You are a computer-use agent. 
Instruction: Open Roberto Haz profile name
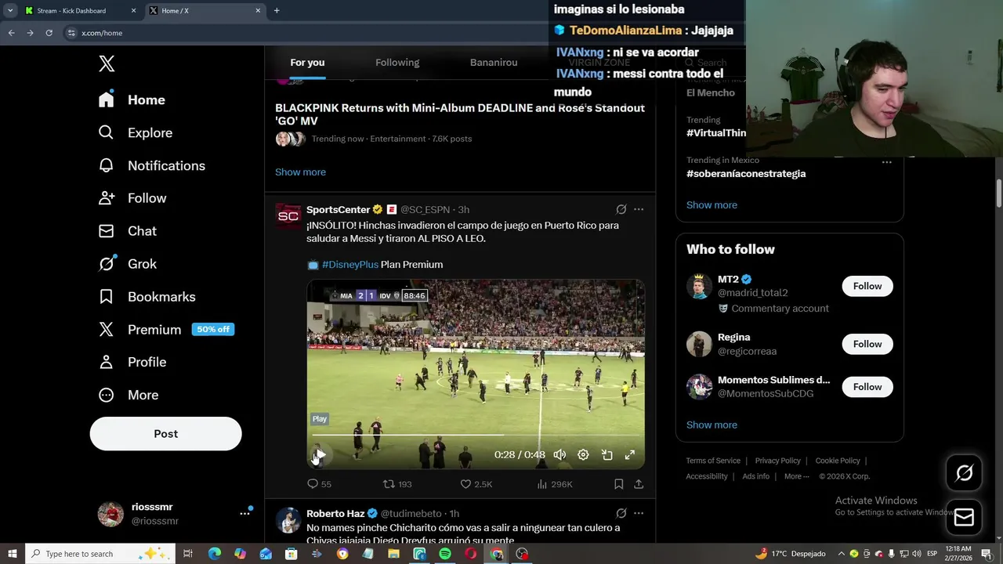(x=335, y=514)
